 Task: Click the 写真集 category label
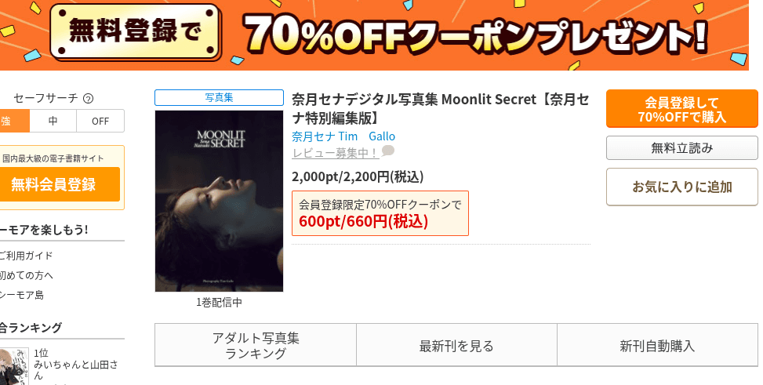click(219, 97)
